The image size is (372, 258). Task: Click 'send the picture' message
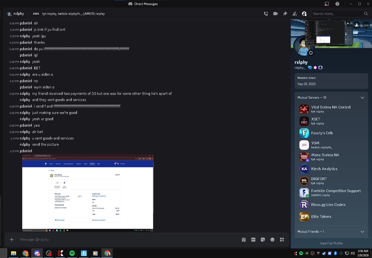(46, 145)
